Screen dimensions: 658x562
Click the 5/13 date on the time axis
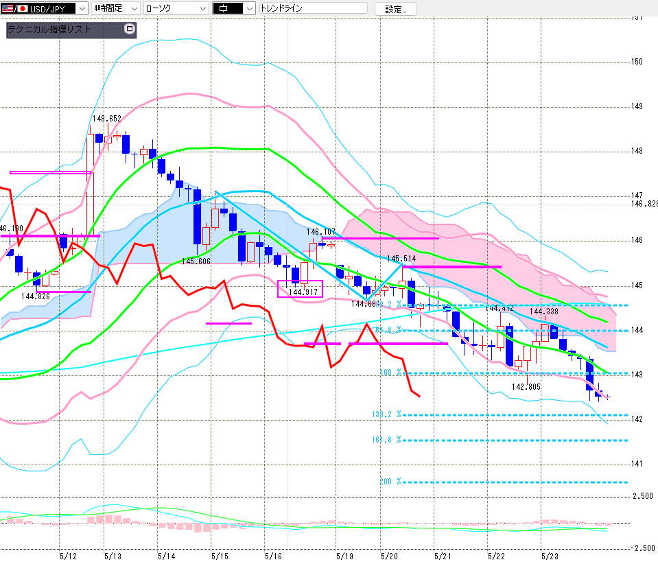click(x=113, y=556)
